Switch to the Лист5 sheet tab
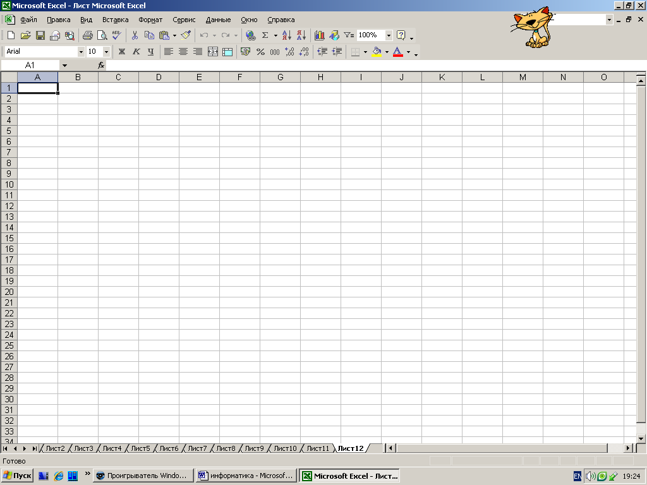 [x=140, y=448]
